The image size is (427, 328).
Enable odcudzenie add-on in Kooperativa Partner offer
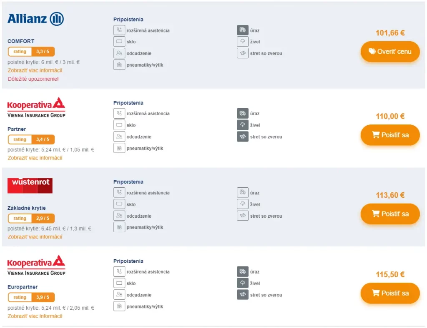point(119,137)
